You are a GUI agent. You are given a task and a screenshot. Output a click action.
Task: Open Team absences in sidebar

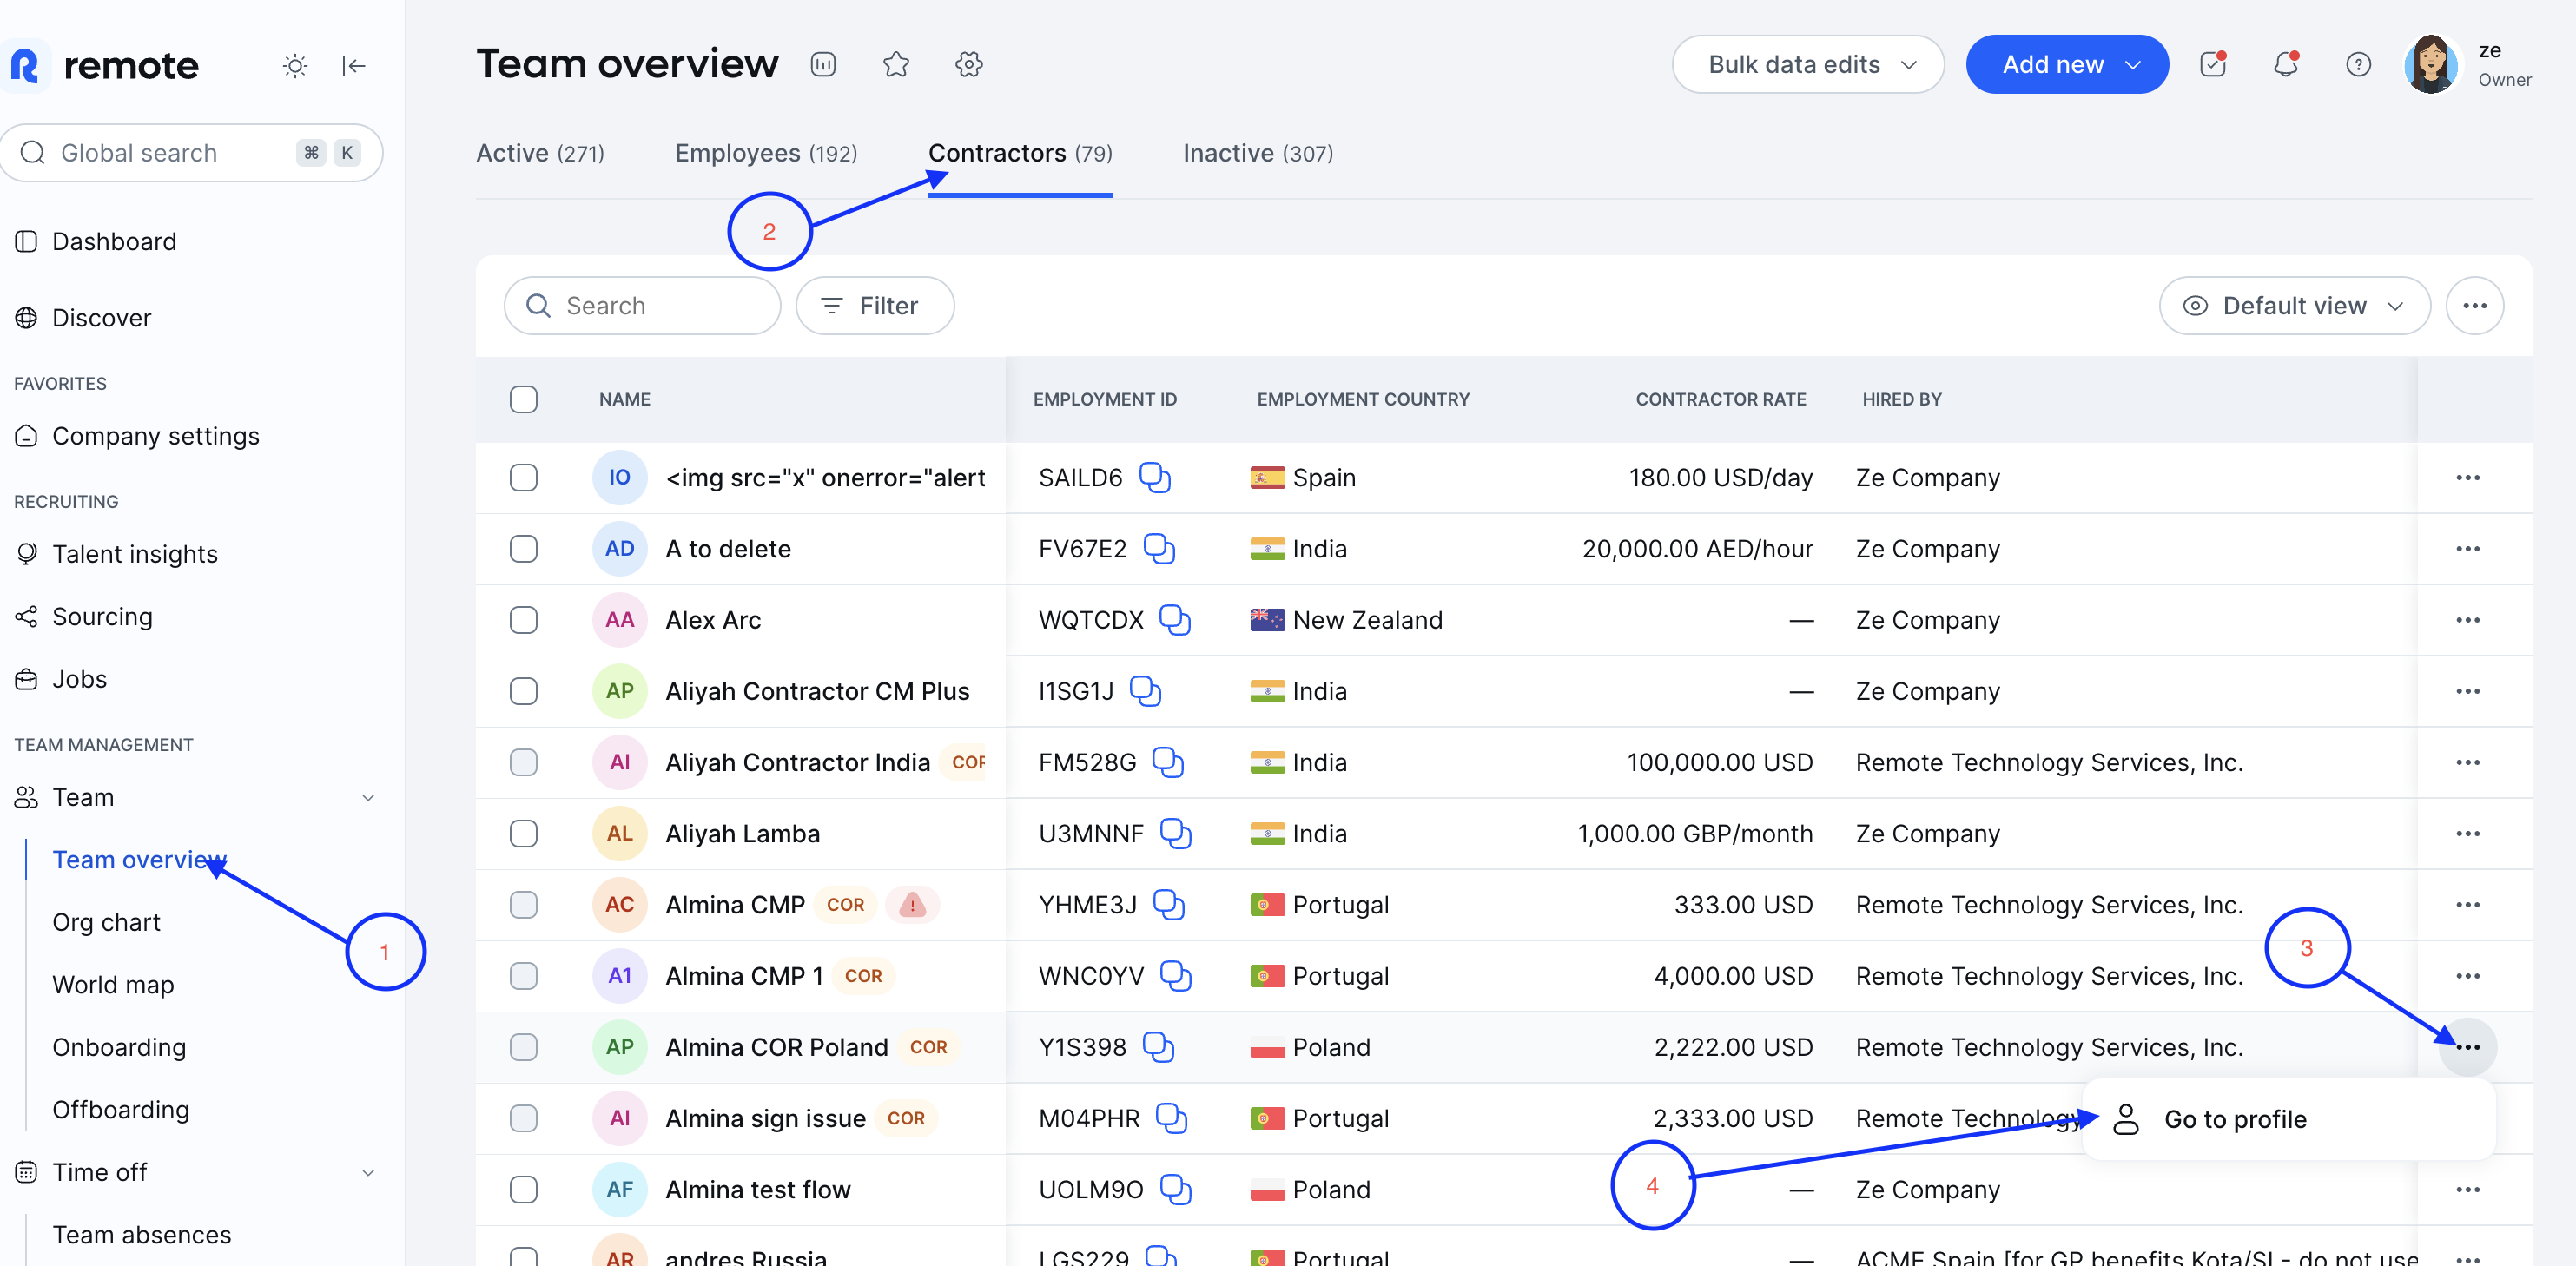[x=142, y=1235]
